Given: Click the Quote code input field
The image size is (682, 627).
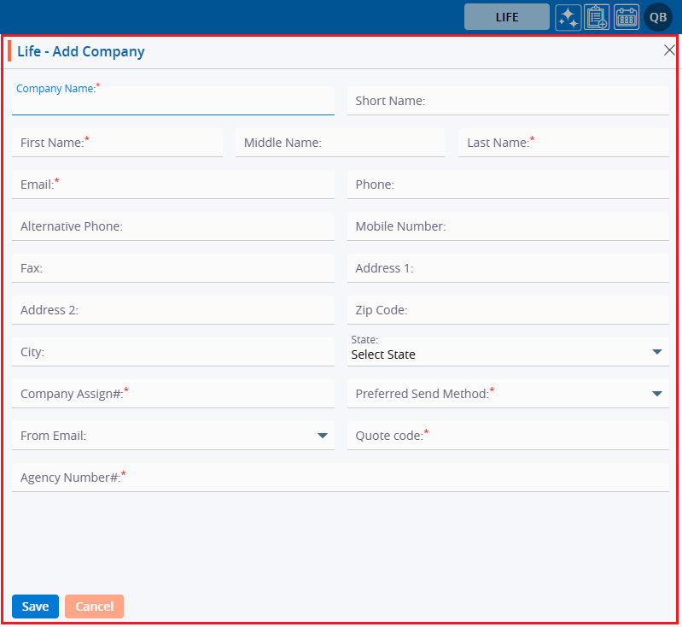Looking at the screenshot, I should [x=508, y=436].
